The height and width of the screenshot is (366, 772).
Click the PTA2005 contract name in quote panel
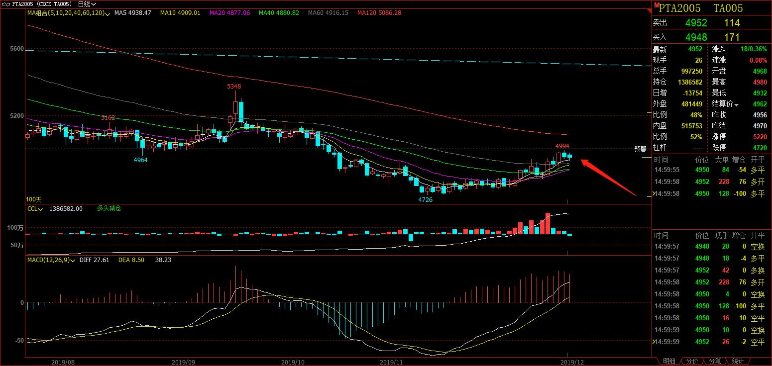click(x=679, y=8)
